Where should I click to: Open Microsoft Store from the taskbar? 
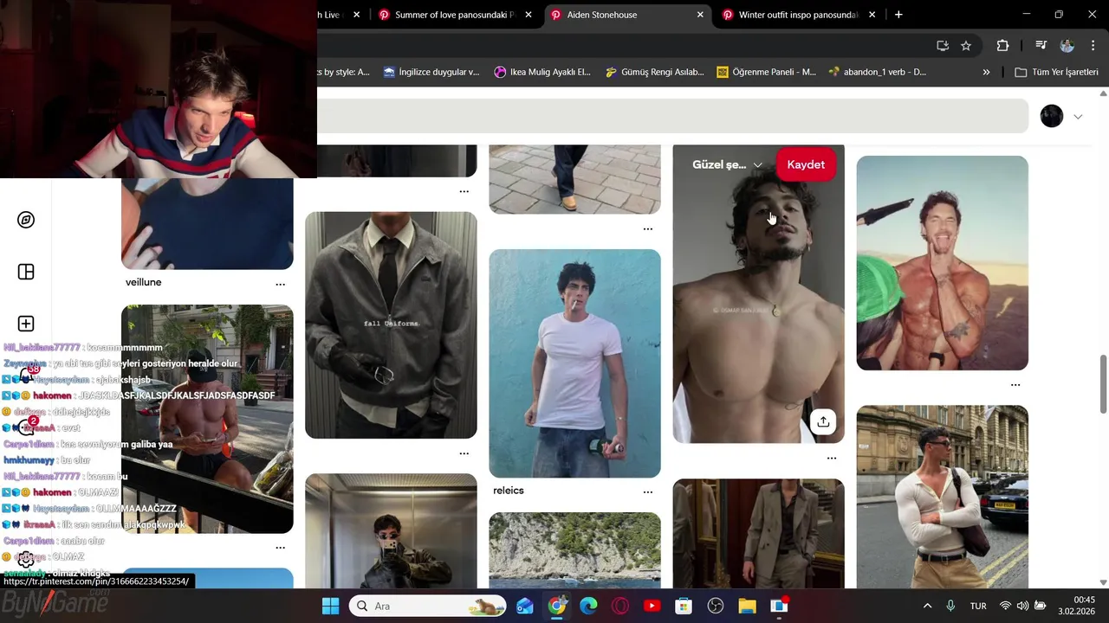[684, 606]
